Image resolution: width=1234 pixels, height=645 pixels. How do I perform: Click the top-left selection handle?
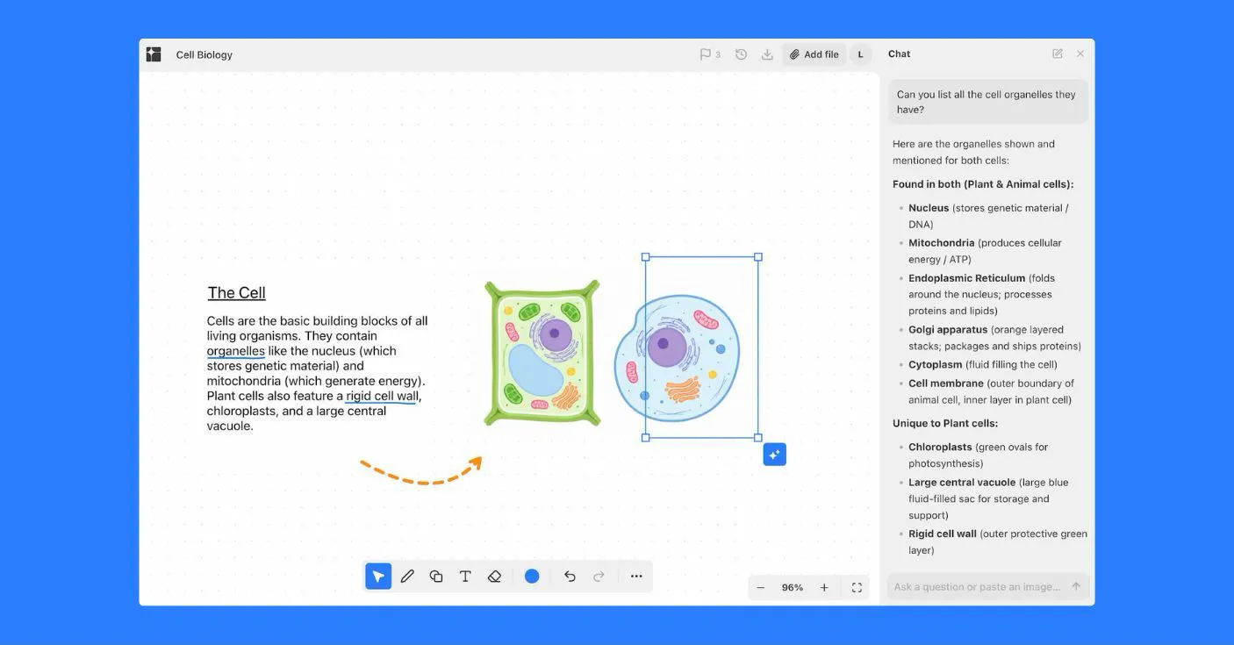pos(646,257)
